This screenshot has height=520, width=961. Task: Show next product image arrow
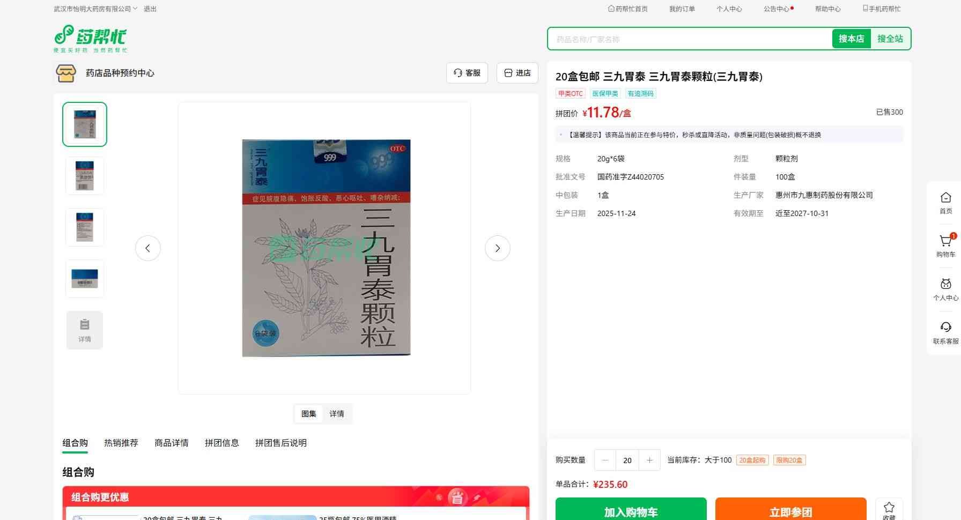[497, 248]
